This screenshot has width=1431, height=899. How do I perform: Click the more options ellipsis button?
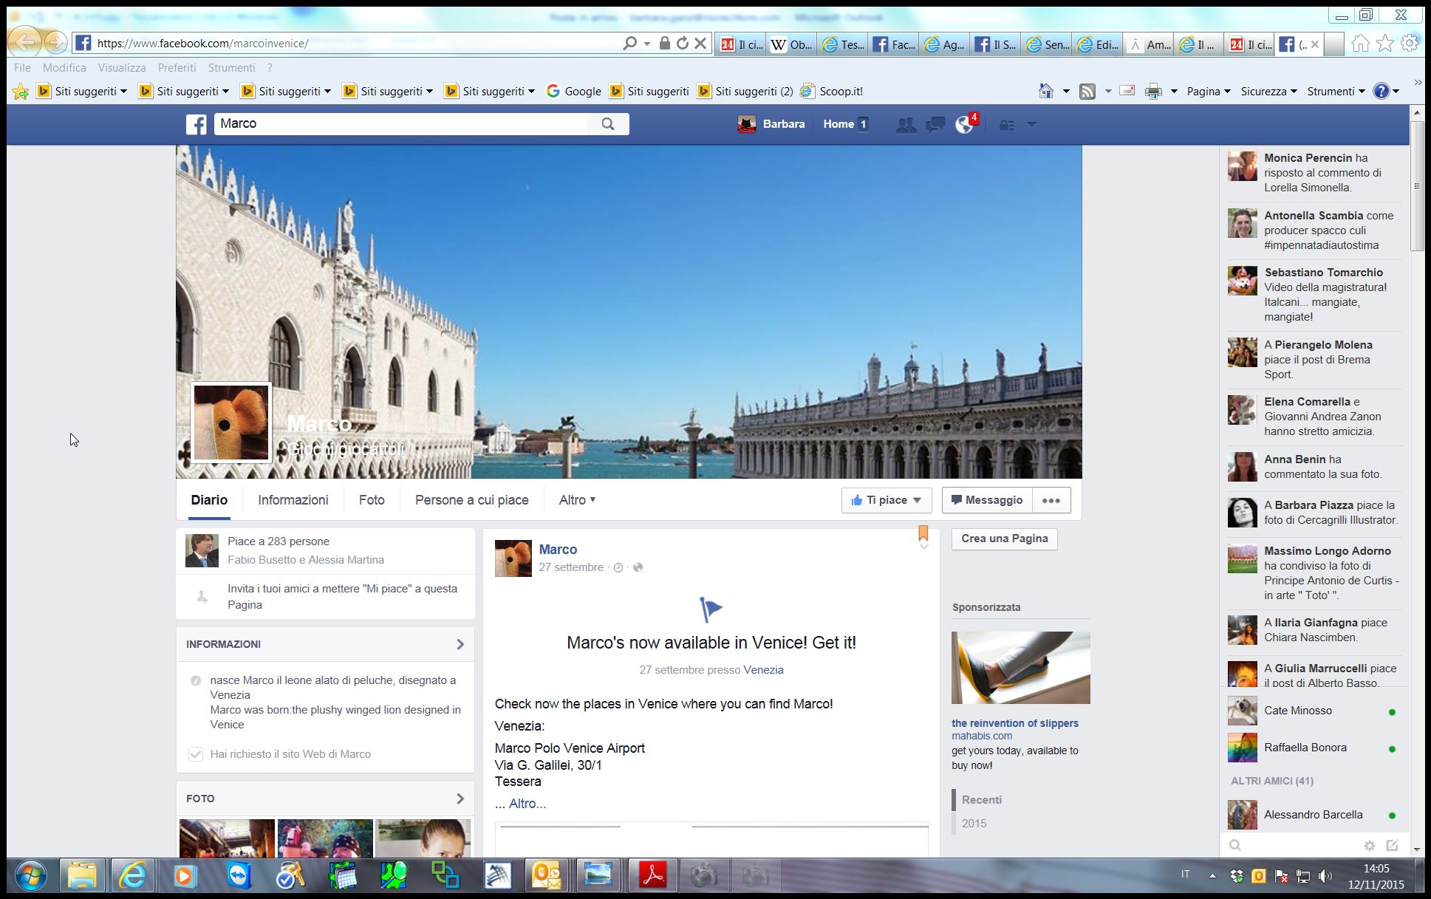tap(1051, 500)
